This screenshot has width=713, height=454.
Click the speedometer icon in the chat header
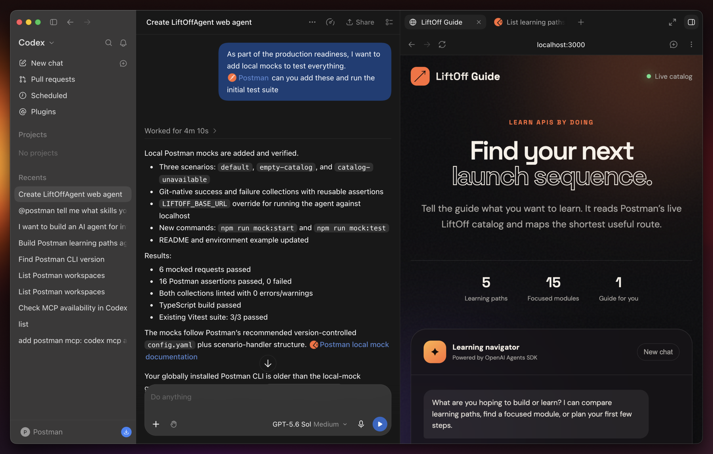click(x=330, y=22)
